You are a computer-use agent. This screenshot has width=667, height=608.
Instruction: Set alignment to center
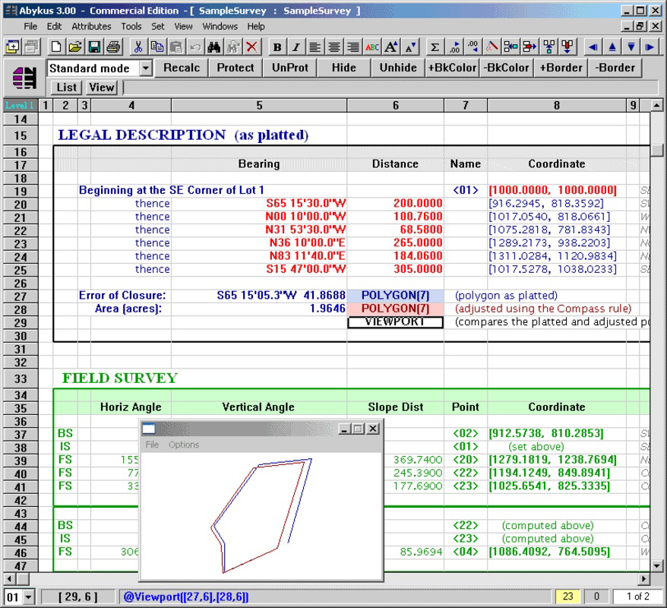[334, 47]
